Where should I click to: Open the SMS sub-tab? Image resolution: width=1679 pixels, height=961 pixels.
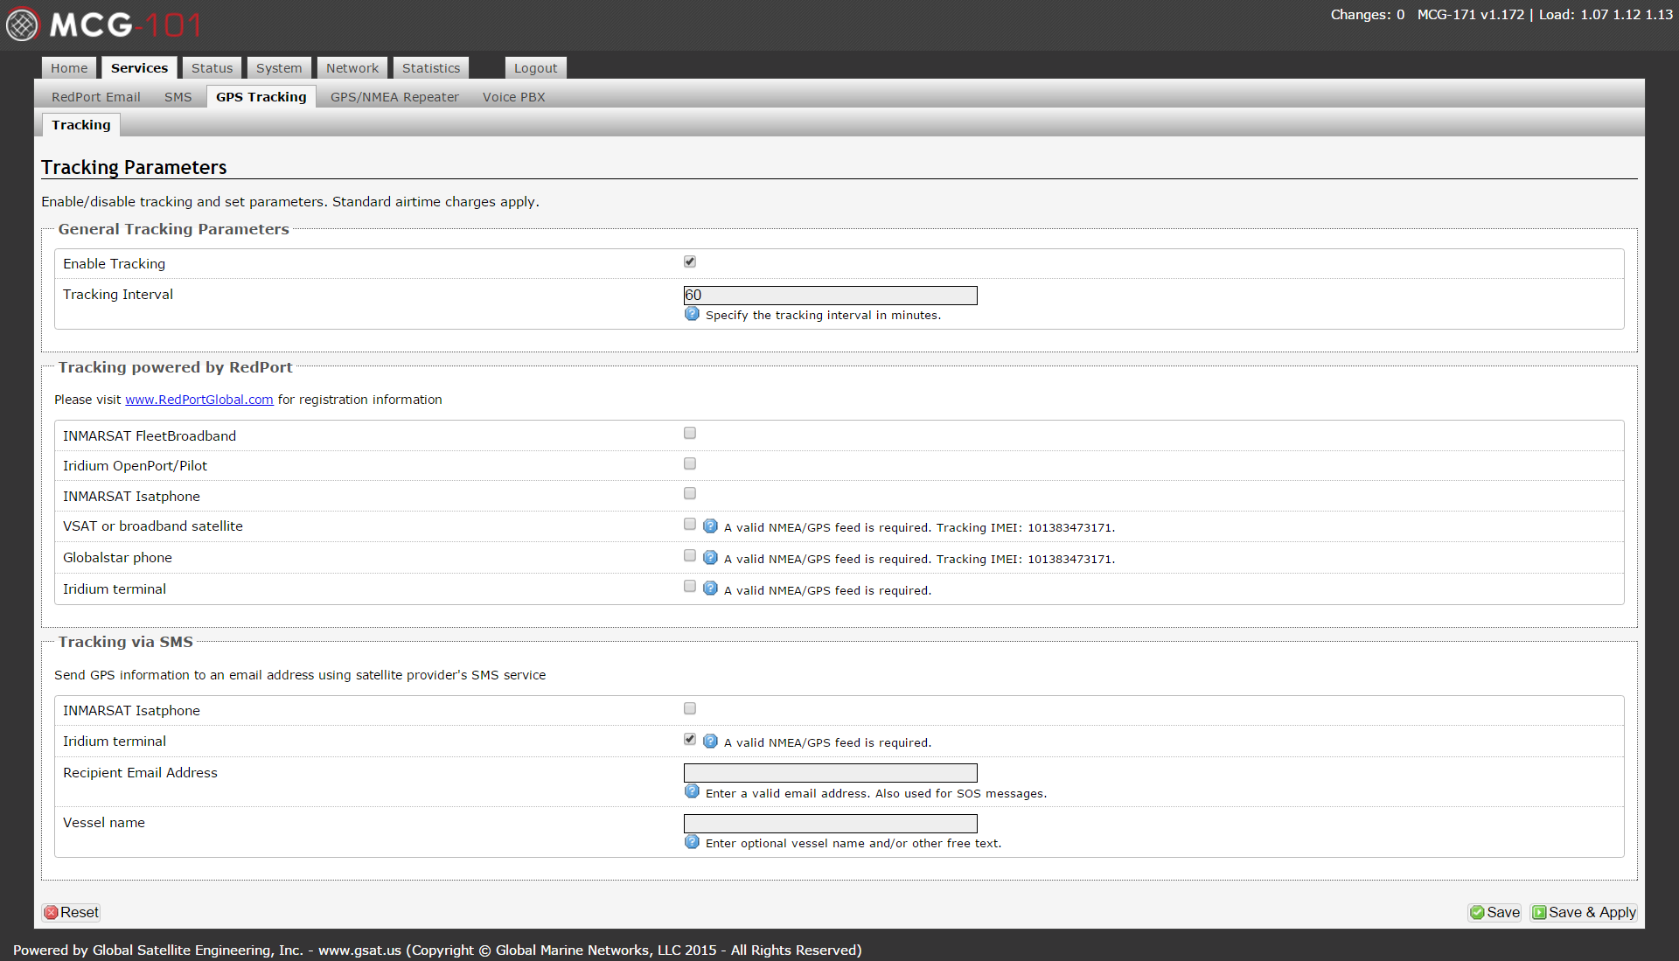(x=178, y=97)
